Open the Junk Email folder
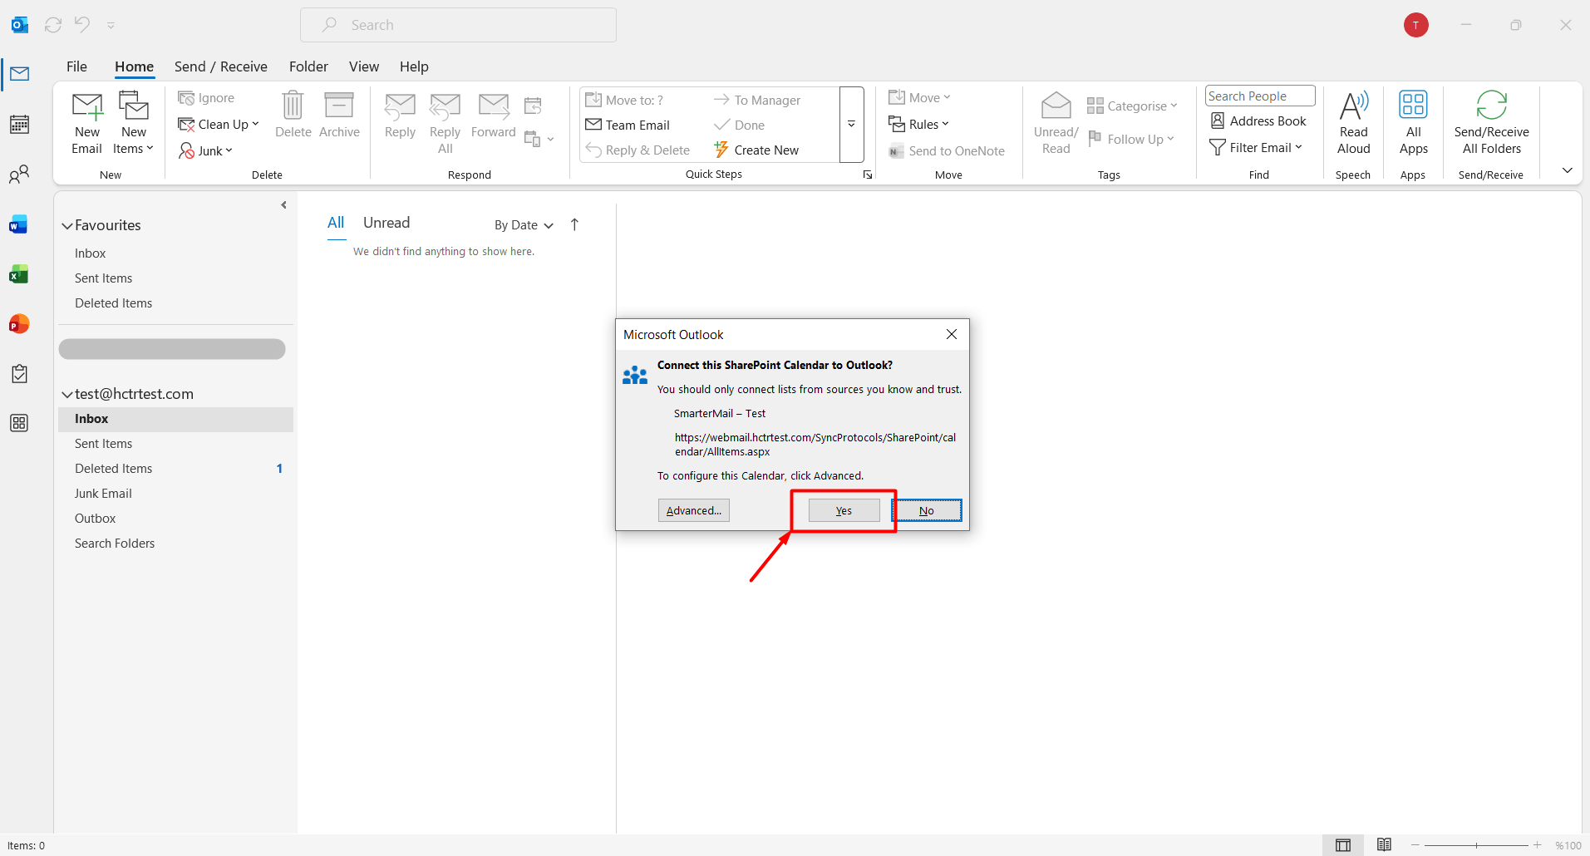Image resolution: width=1590 pixels, height=856 pixels. (175, 494)
